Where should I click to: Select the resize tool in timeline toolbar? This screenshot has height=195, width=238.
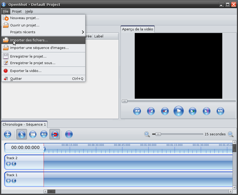tap(44, 135)
